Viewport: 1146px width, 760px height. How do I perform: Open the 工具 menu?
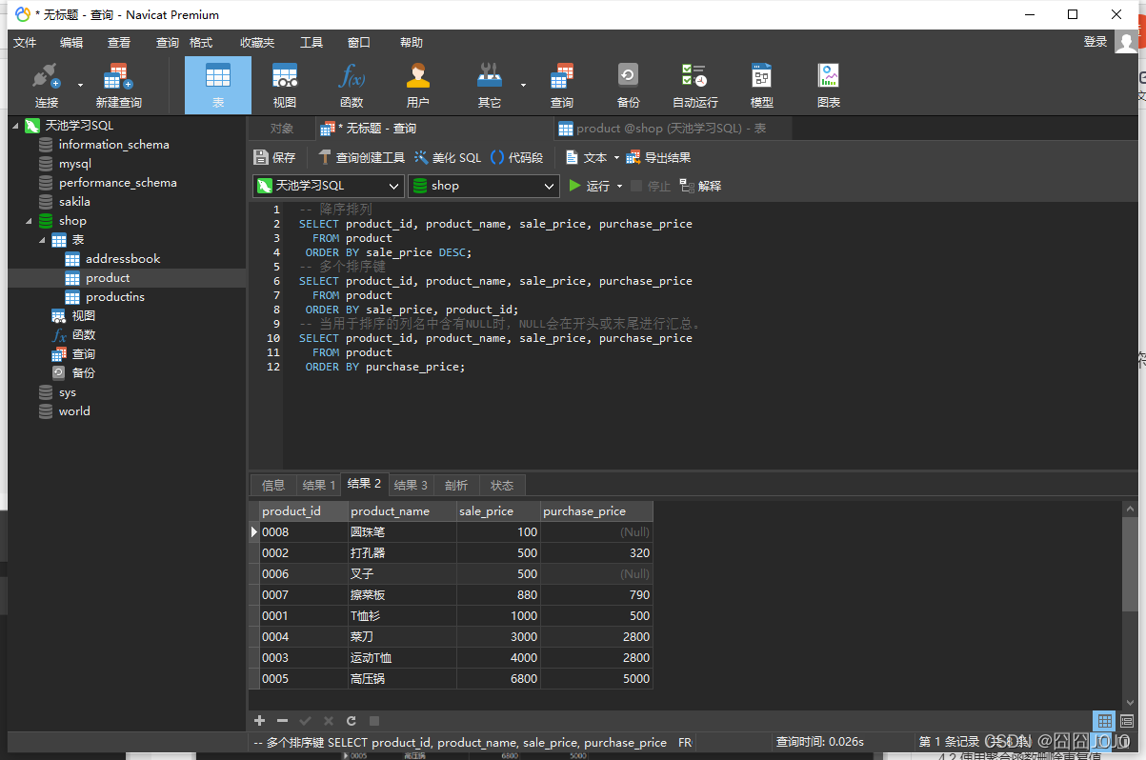(x=312, y=42)
